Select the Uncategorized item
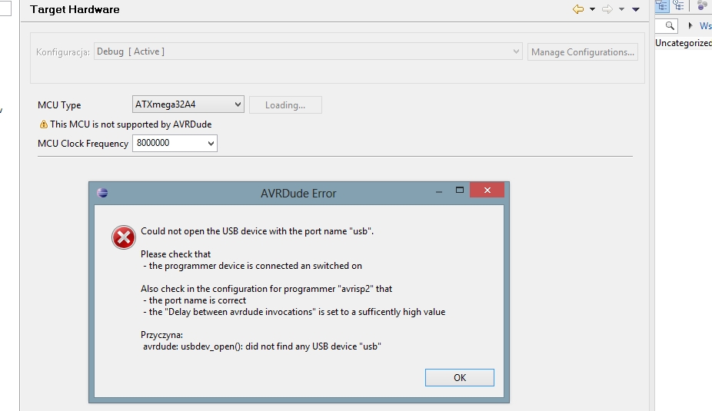The height and width of the screenshot is (411, 712). pos(684,43)
